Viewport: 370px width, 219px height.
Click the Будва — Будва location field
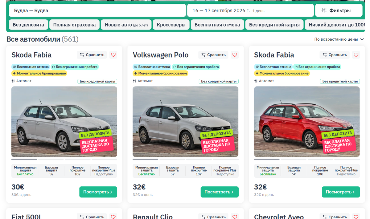click(x=97, y=10)
